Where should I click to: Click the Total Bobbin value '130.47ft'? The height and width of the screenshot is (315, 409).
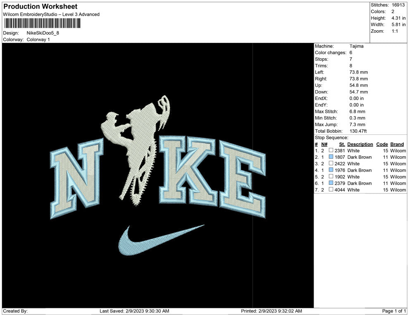(x=358, y=131)
